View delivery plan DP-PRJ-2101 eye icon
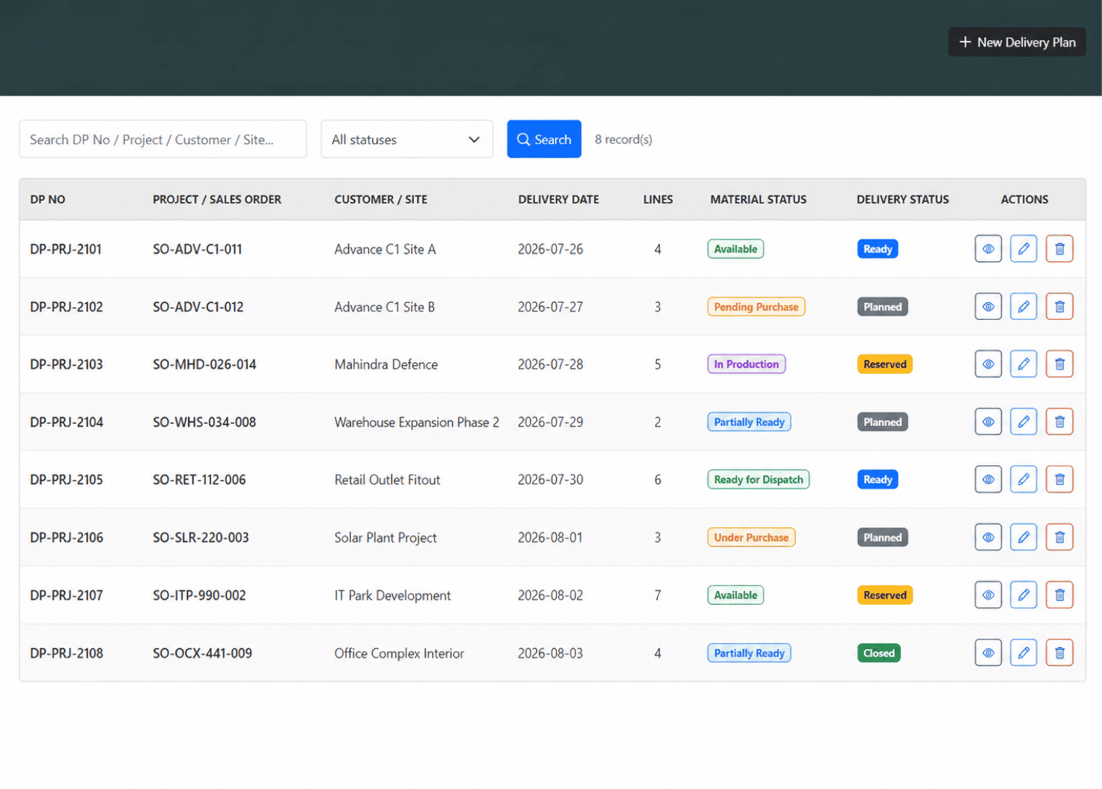 [x=988, y=249]
